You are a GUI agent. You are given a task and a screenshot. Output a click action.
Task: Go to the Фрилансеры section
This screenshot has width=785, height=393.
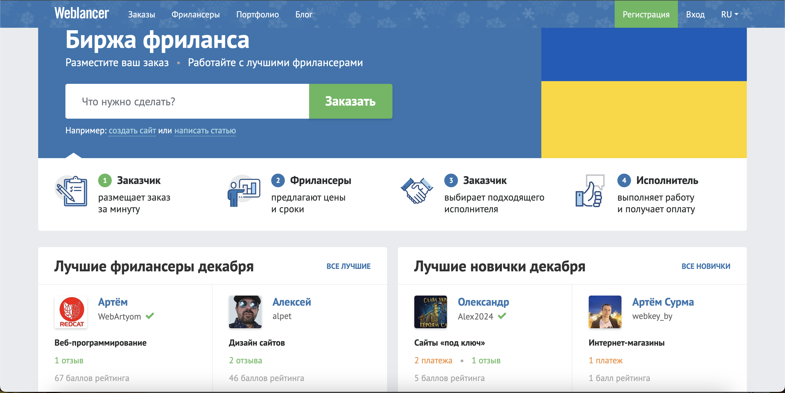click(195, 14)
